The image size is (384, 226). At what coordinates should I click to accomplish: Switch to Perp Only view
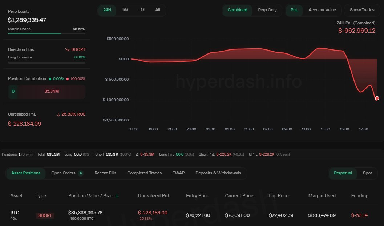[x=267, y=10]
